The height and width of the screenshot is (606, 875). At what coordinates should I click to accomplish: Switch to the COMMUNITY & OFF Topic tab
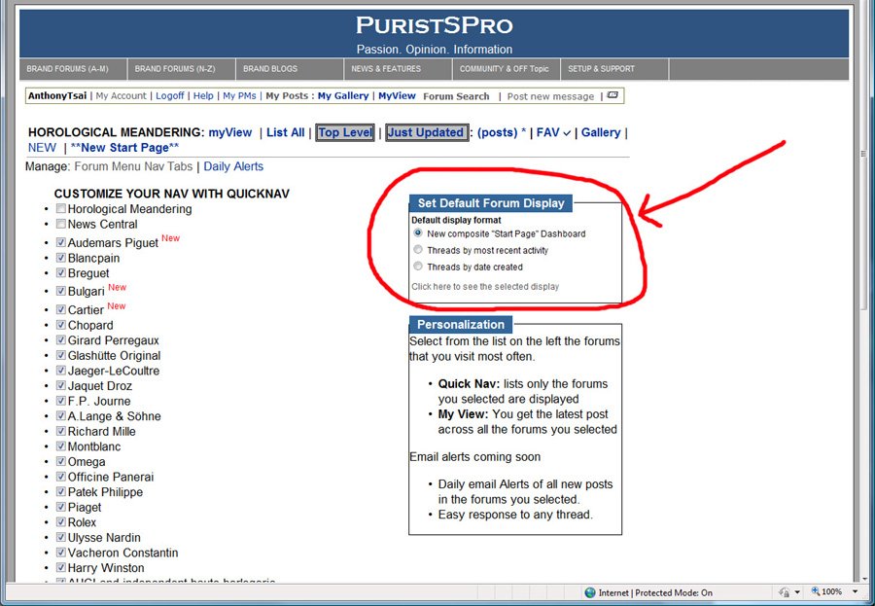click(x=505, y=68)
